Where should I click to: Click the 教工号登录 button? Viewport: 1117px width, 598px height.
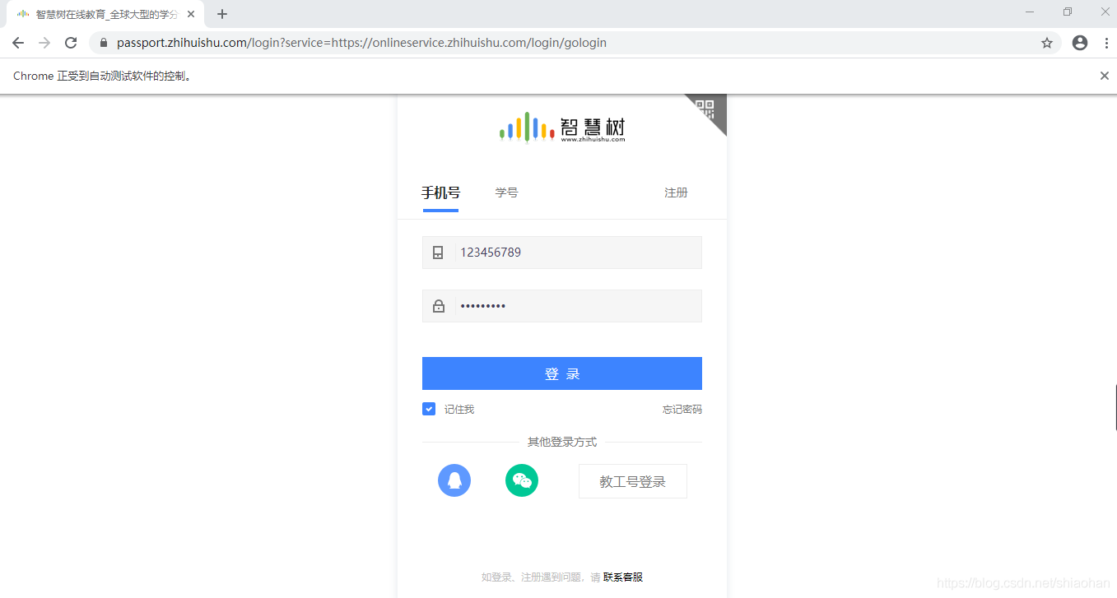point(633,481)
